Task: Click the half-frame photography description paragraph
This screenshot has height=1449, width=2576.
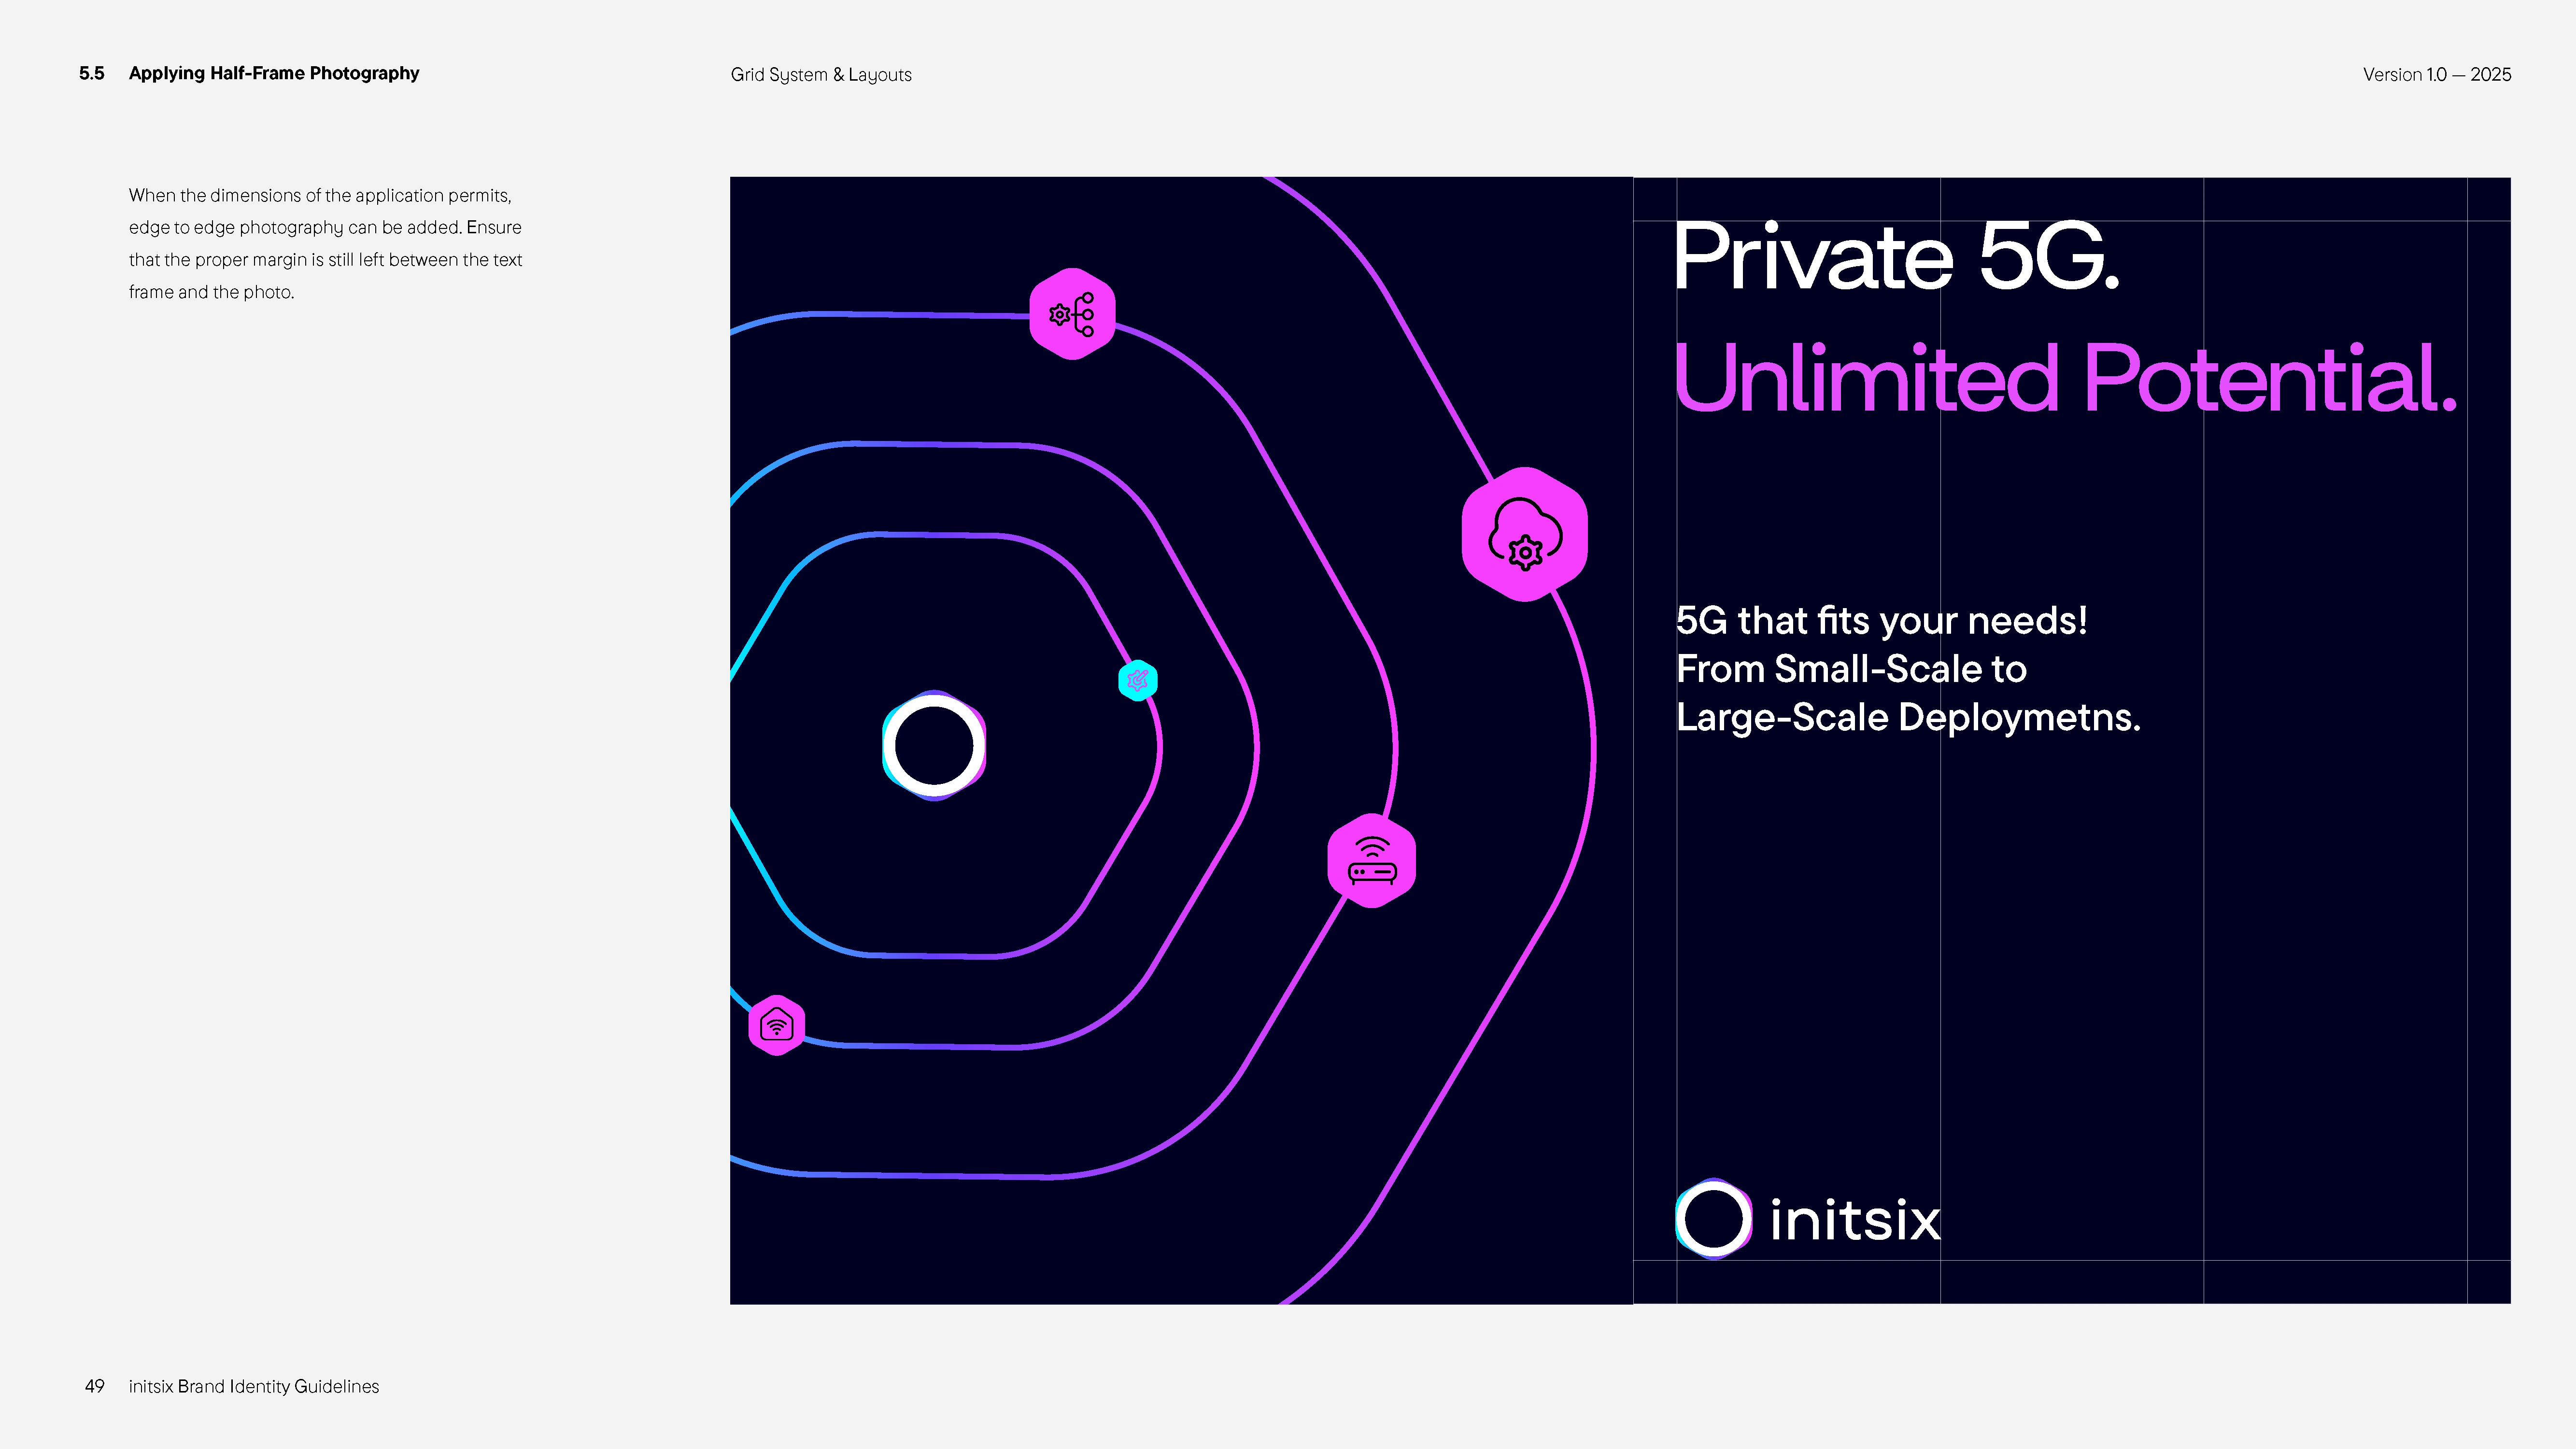Action: (x=325, y=244)
